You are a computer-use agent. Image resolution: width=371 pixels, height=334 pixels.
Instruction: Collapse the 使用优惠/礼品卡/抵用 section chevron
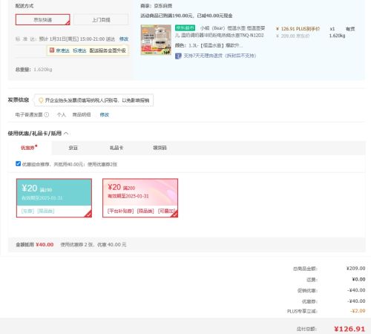point(66,134)
